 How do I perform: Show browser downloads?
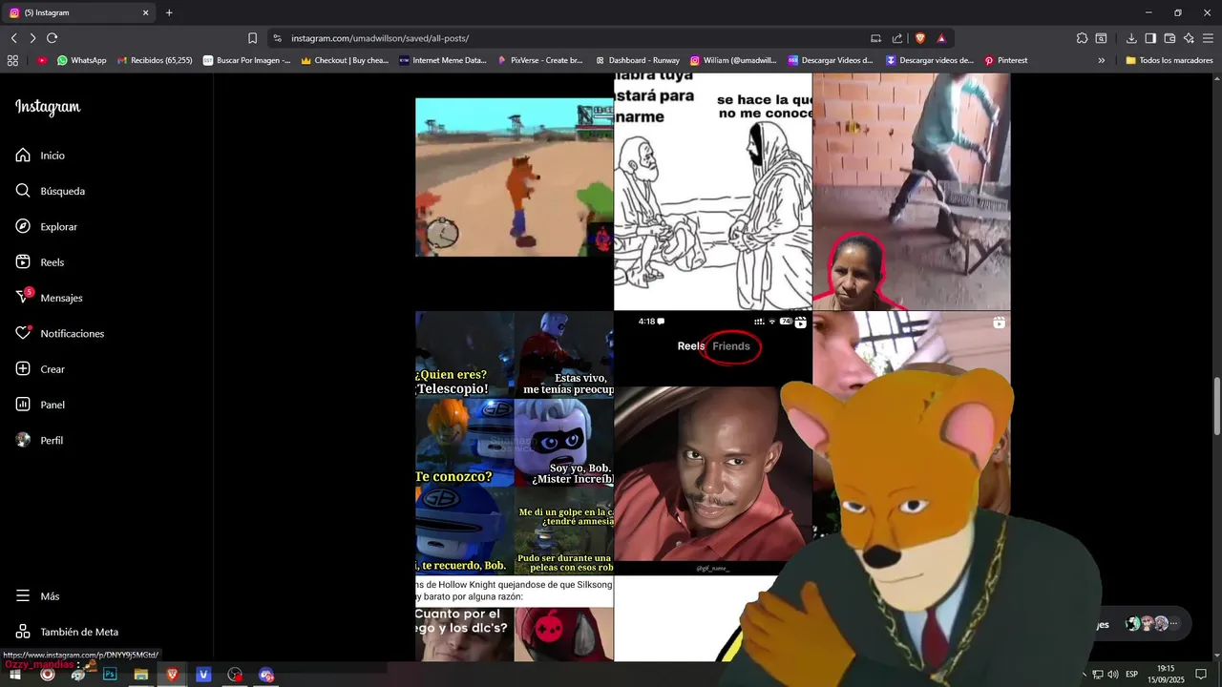coord(1131,38)
